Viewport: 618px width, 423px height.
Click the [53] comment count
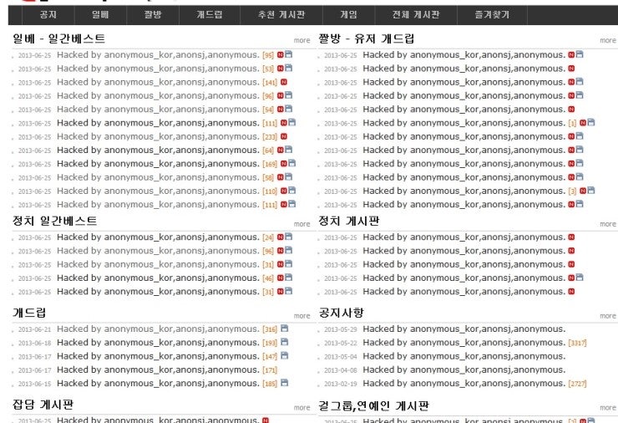click(x=268, y=69)
